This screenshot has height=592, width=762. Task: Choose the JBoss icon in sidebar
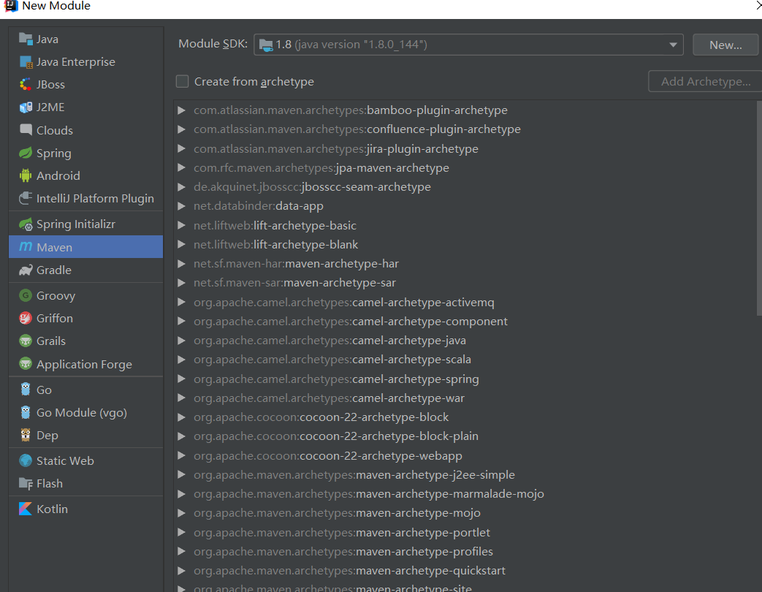[x=26, y=84]
